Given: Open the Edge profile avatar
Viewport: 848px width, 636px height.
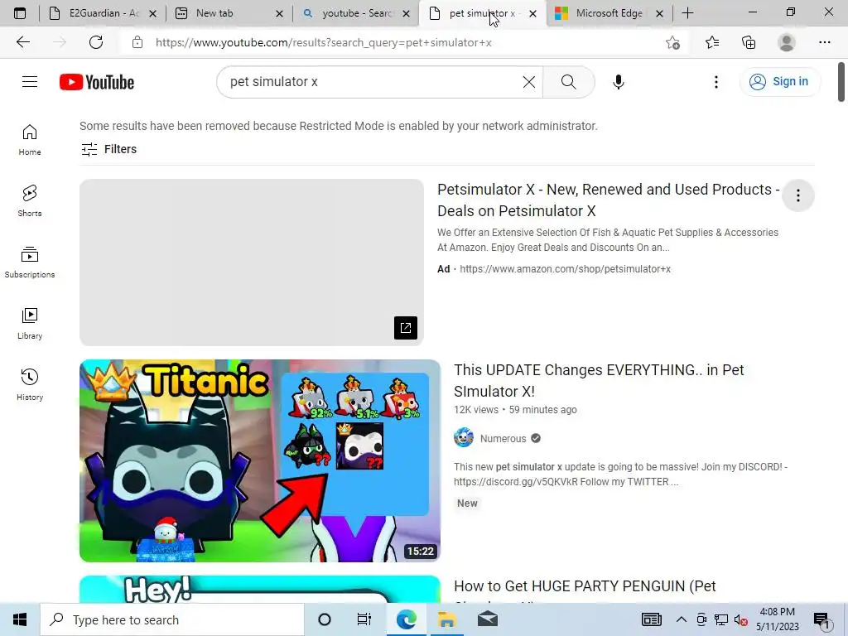Looking at the screenshot, I should tap(787, 42).
